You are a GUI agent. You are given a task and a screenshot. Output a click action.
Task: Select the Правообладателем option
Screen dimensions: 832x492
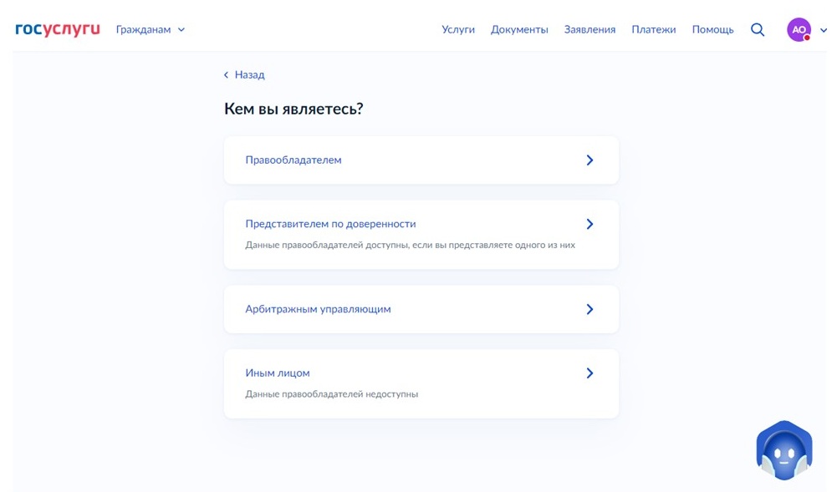(x=421, y=160)
